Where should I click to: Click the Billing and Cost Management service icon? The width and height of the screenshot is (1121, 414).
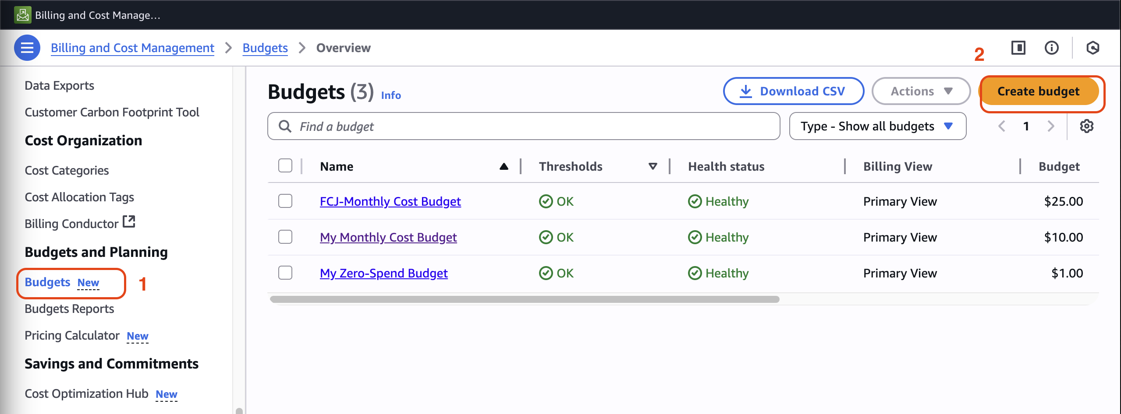pyautogui.click(x=22, y=15)
